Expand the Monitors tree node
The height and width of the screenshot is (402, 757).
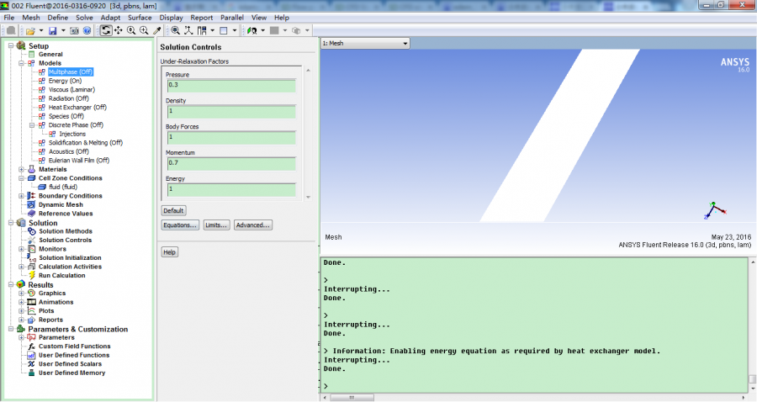pyautogui.click(x=21, y=249)
